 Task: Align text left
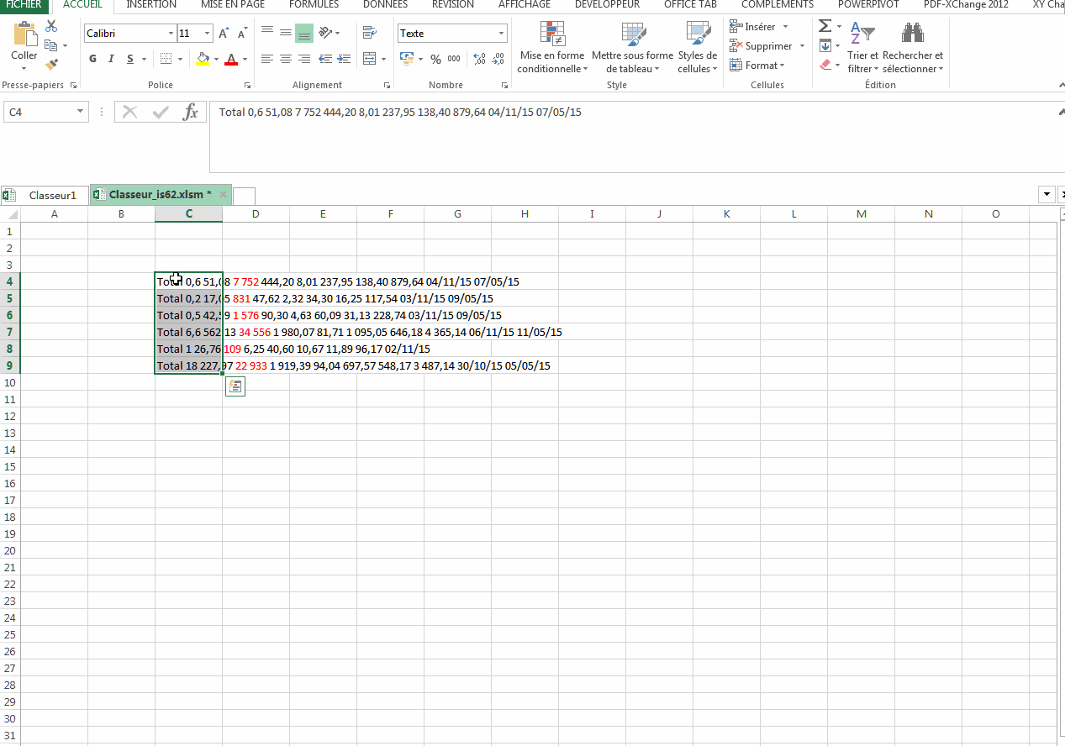tap(267, 59)
